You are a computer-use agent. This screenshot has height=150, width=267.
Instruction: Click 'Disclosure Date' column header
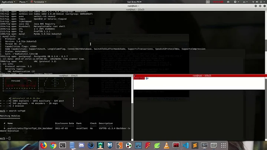tap(65, 123)
